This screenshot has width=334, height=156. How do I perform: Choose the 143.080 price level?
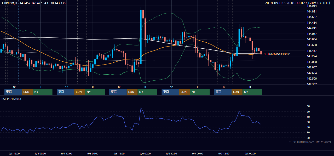click(312, 62)
